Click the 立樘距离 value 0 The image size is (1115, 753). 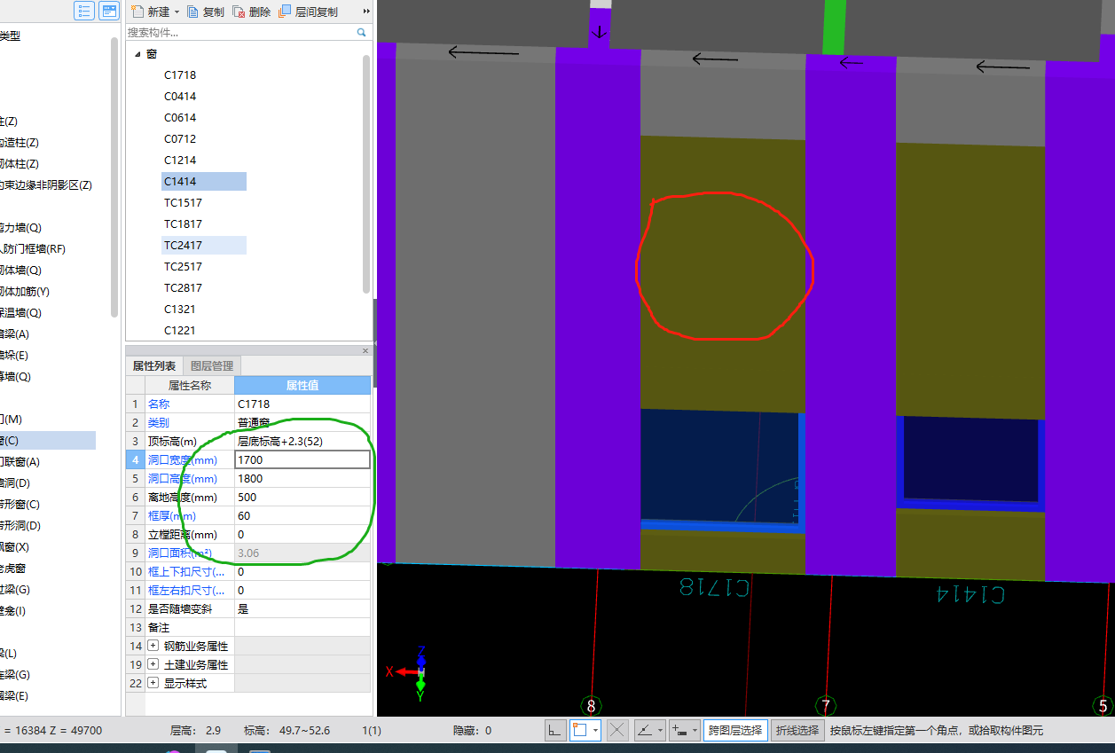302,534
